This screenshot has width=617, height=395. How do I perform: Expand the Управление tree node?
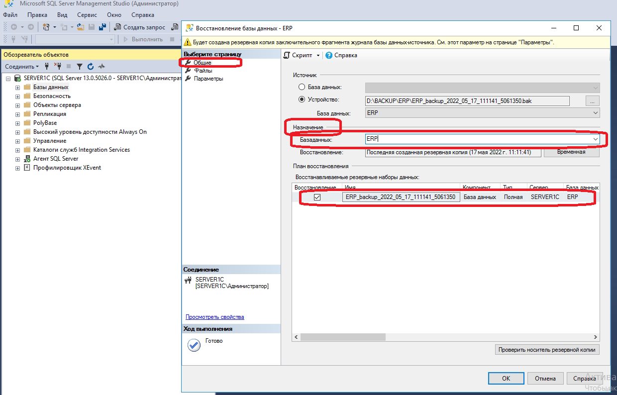click(17, 141)
